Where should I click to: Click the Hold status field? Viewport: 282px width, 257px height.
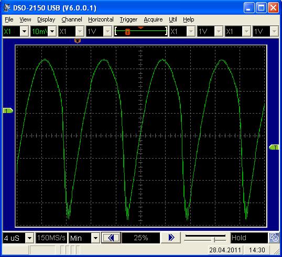(x=249, y=238)
